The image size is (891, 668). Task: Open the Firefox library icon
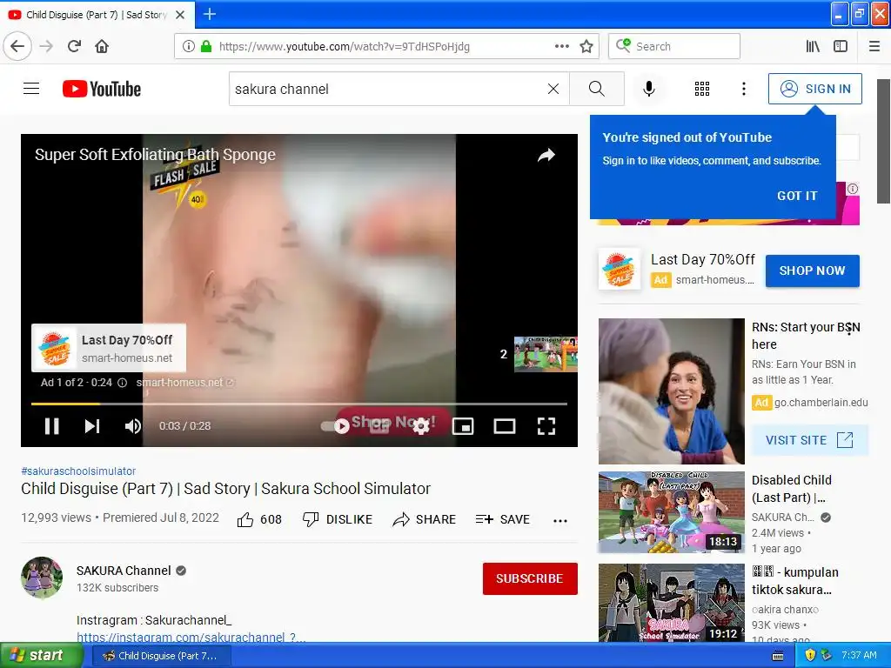click(x=813, y=46)
